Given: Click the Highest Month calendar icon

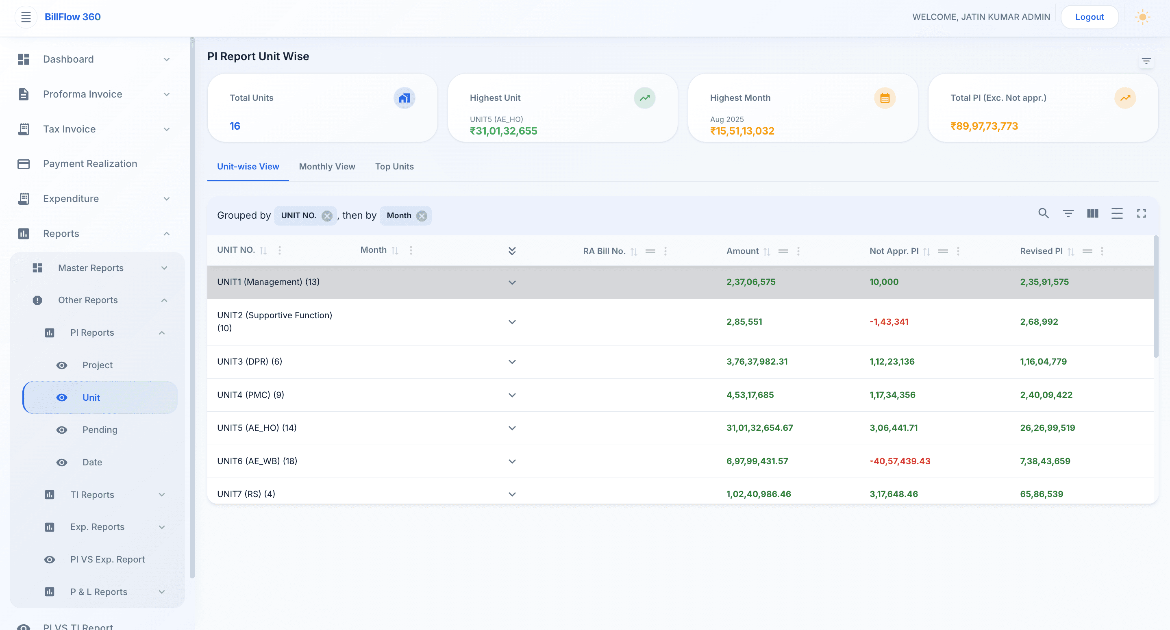Looking at the screenshot, I should click(885, 98).
